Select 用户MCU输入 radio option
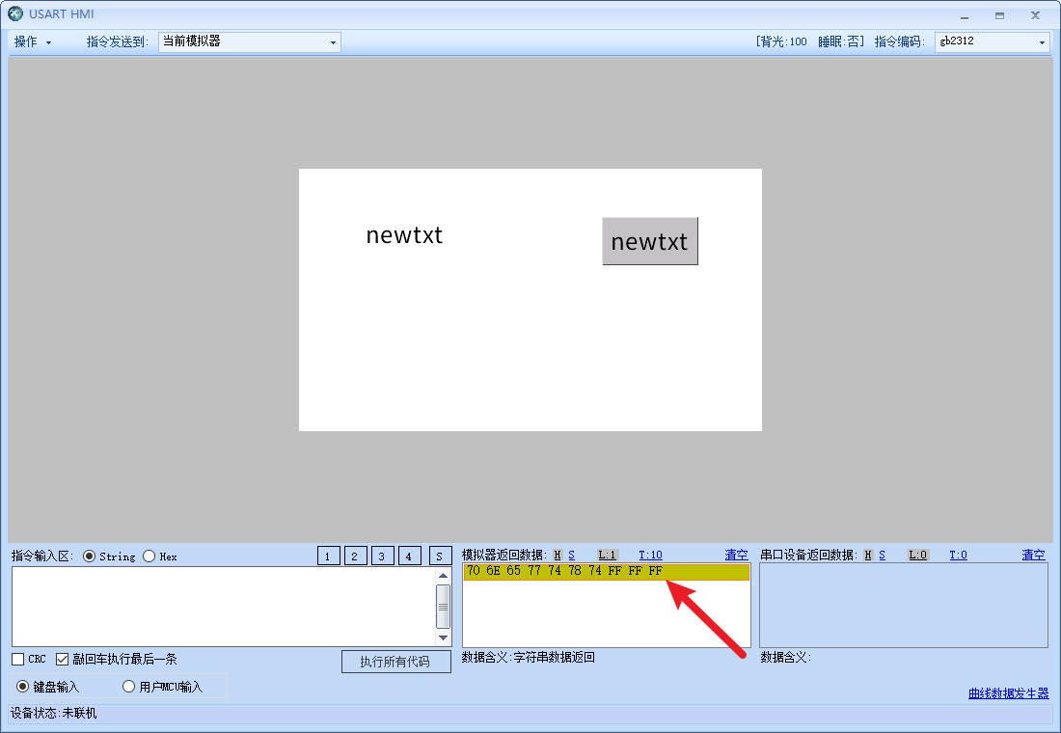This screenshot has height=733, width=1061. tap(129, 687)
